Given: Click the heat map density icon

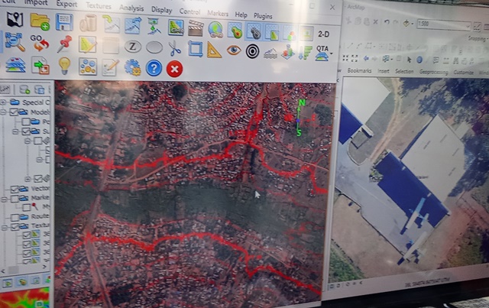Looking at the screenshot, I should click(x=235, y=31).
